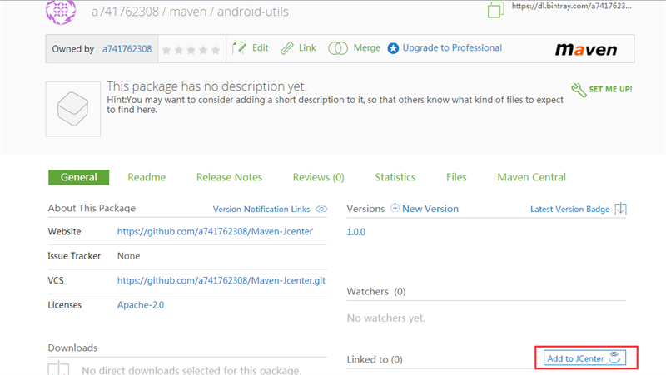Screen dimensions: 666x375
Task: Click the downloads icon under Downloads heading
Action: click(x=58, y=368)
